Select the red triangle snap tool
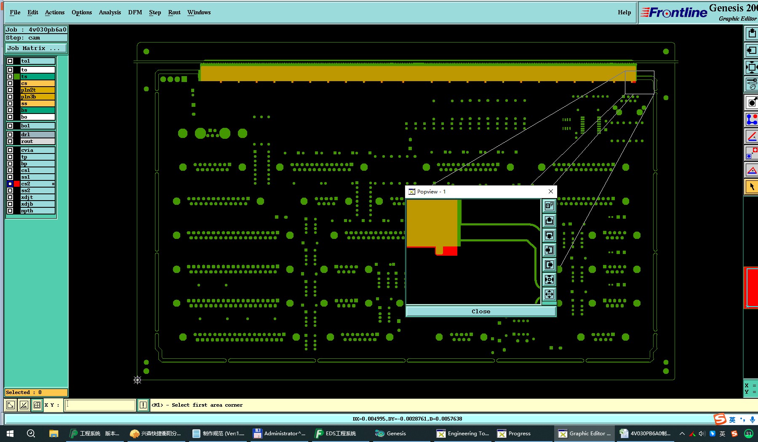758x442 pixels. pyautogui.click(x=752, y=170)
